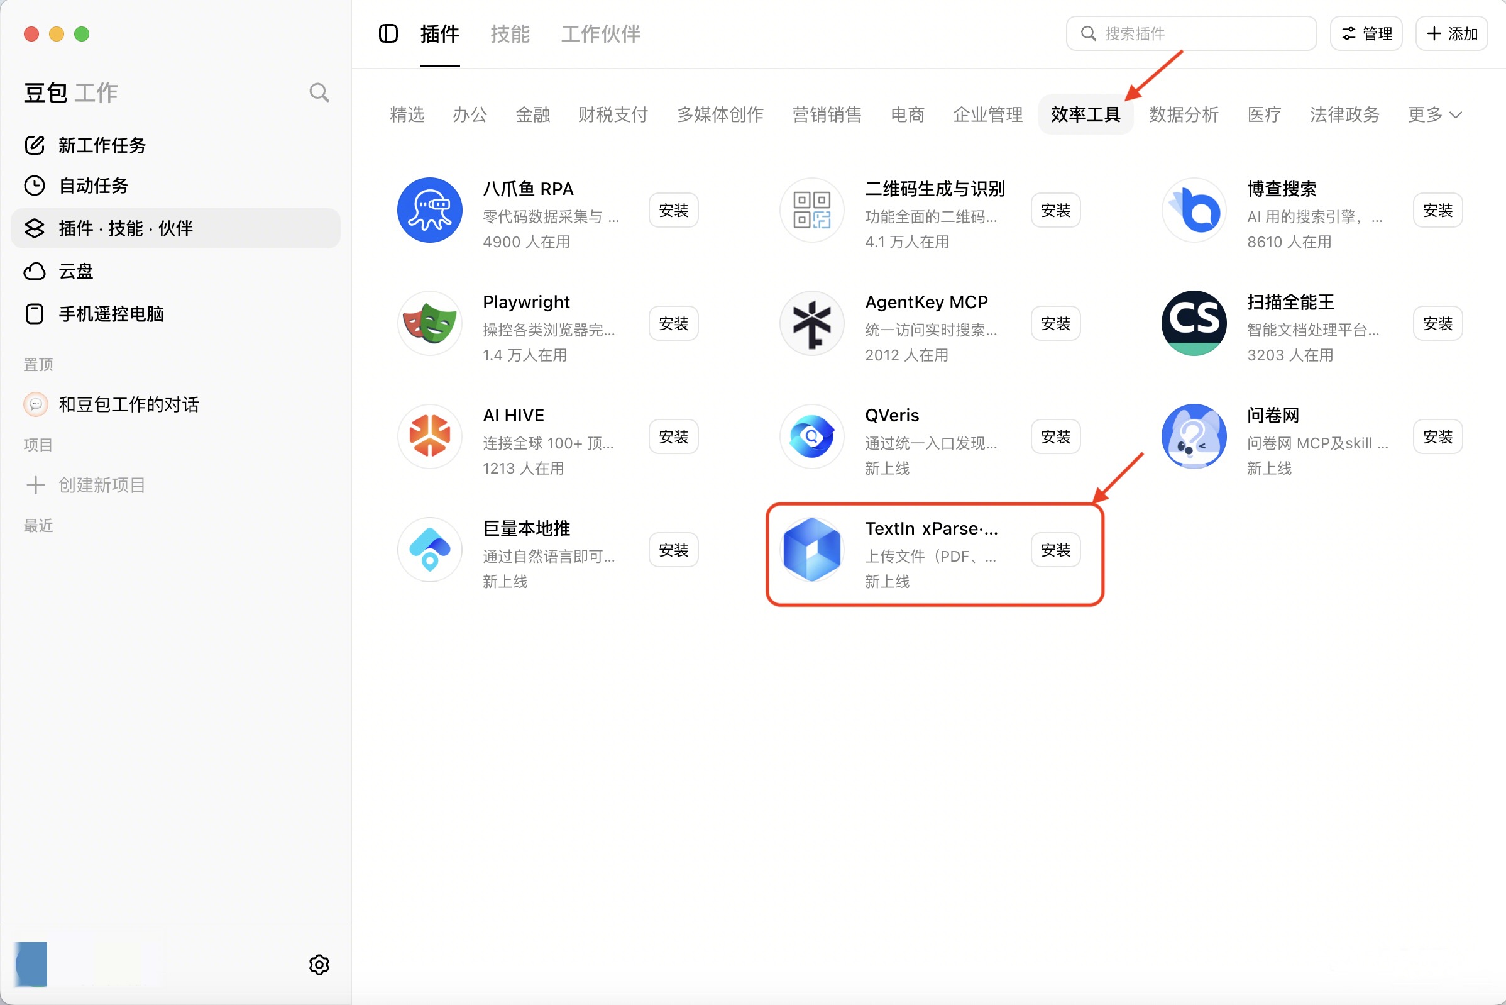Click the 自动任务 clock icon
This screenshot has width=1506, height=1005.
35,186
